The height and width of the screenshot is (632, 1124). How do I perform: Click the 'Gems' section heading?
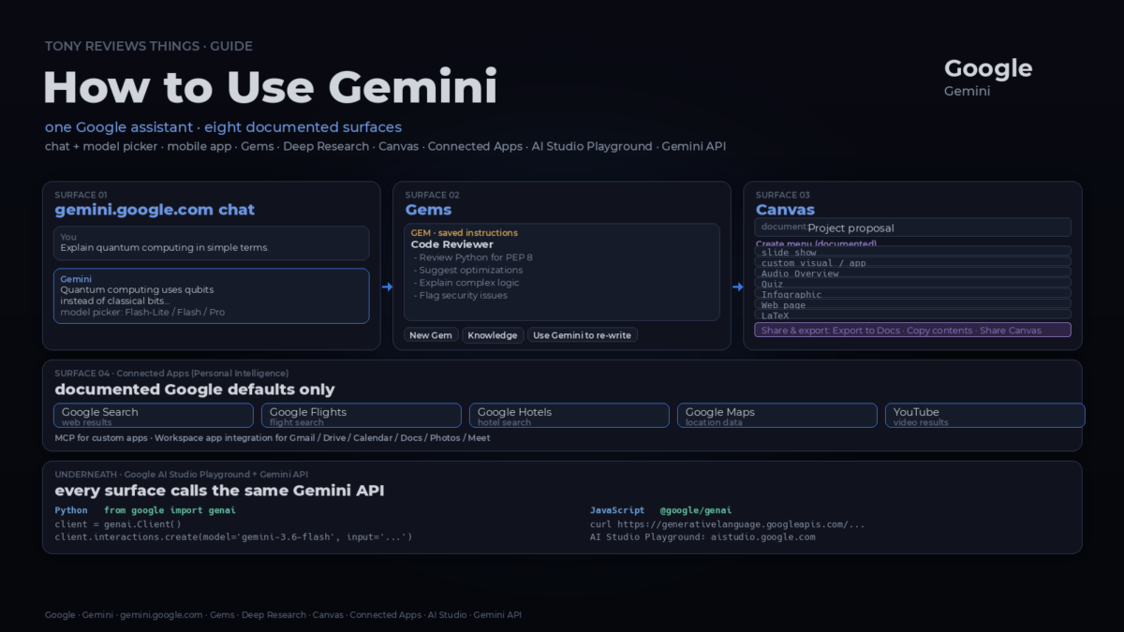point(428,210)
